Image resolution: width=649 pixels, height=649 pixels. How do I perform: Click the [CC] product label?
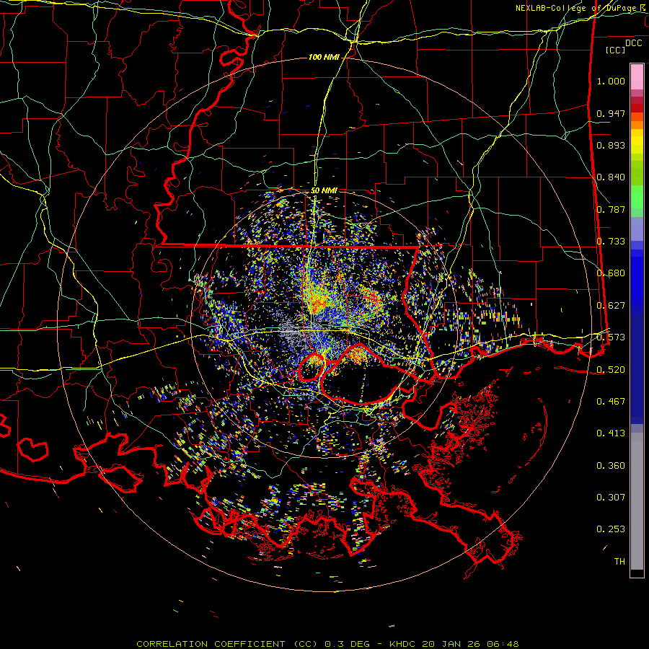click(x=615, y=50)
